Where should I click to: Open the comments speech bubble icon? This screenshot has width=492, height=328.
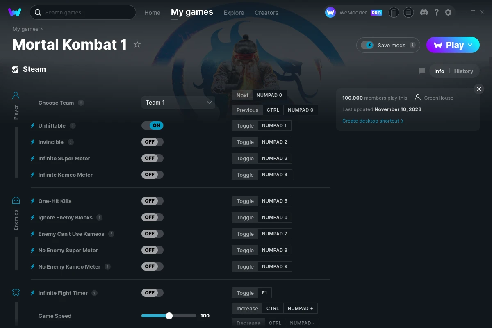(x=422, y=71)
